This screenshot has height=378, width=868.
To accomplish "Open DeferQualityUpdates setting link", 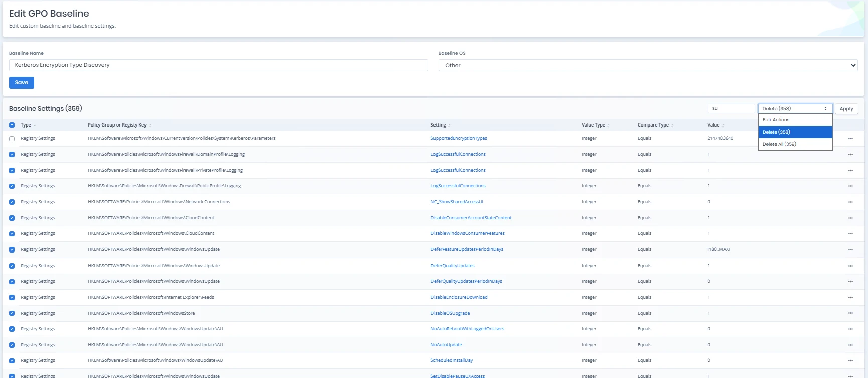I will [452, 266].
